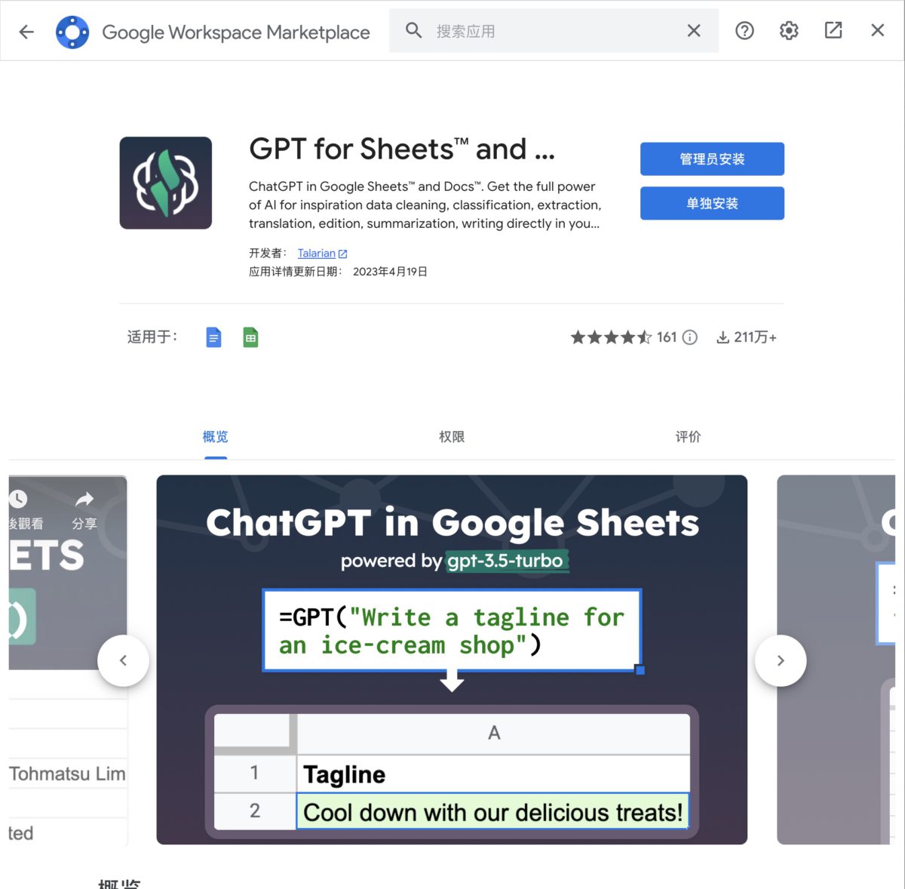The width and height of the screenshot is (905, 889).
Task: Open Marketplace in new window icon
Action: pyautogui.click(x=833, y=31)
